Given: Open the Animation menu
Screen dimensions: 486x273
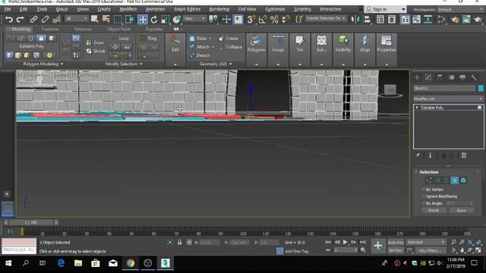Looking at the screenshot, I should tap(155, 9).
